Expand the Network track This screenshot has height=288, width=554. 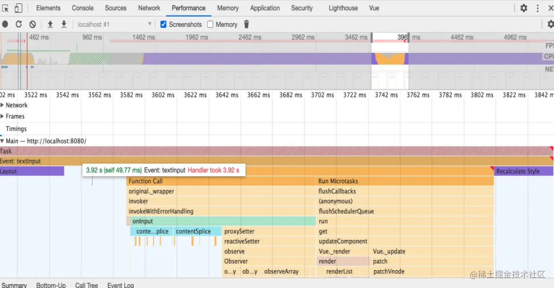pos(2,105)
